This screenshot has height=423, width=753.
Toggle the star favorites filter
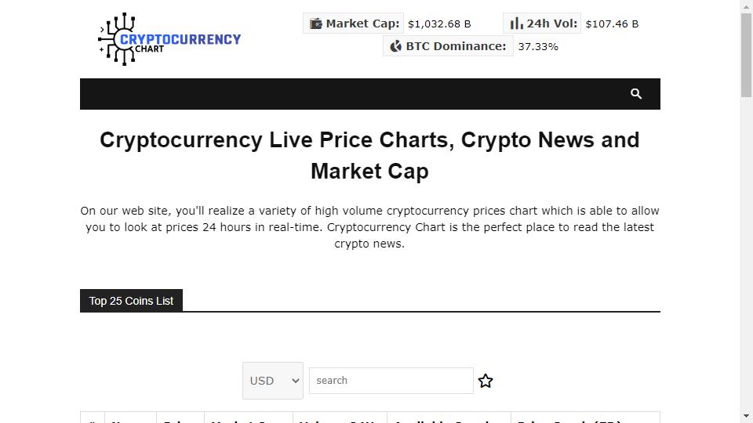[486, 381]
